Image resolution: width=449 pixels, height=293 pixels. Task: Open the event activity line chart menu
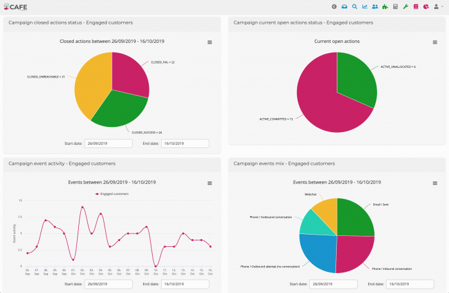pos(210,183)
